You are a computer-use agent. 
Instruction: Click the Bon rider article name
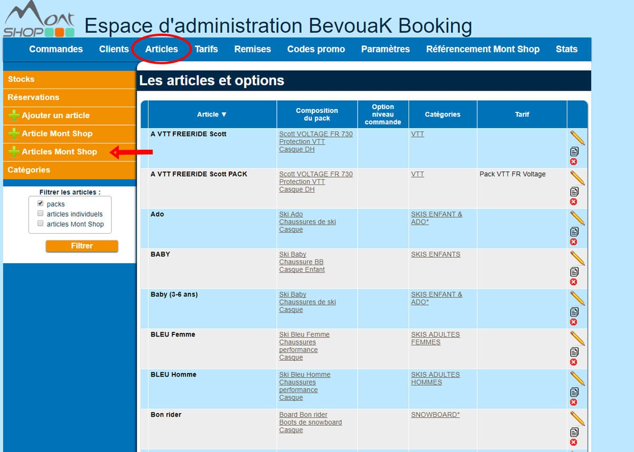(x=165, y=415)
